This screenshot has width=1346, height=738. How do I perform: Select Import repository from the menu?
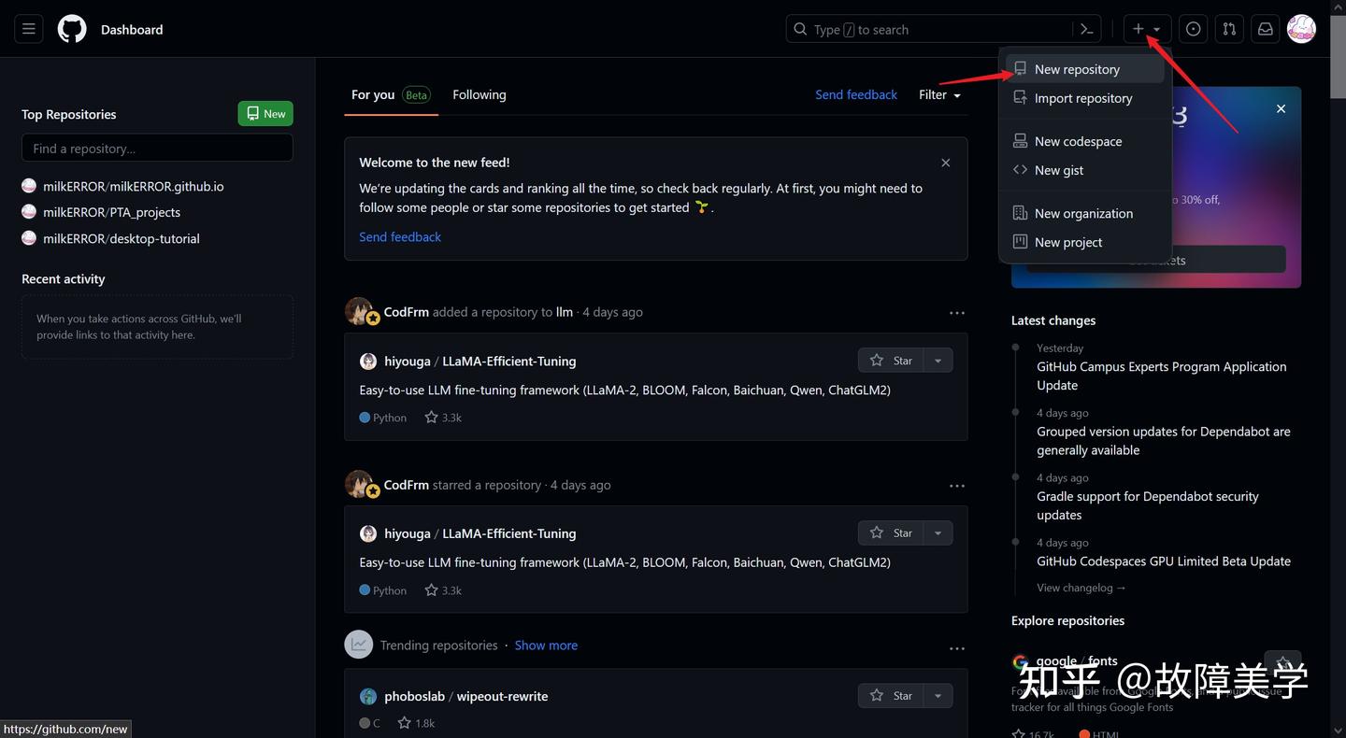click(1083, 97)
